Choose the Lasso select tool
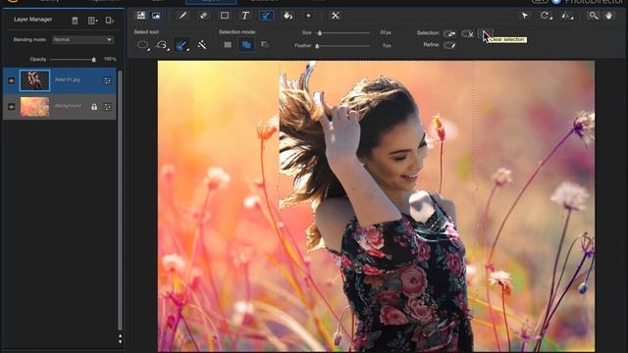 pos(162,45)
